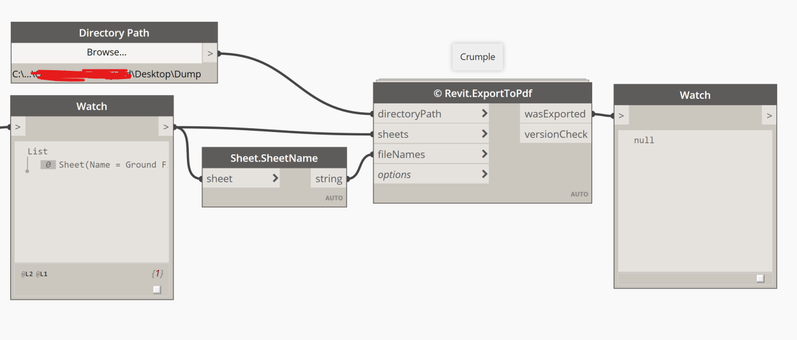The image size is (797, 340).
Task: Click the @L2 level label in left Watch
Action: point(27,274)
